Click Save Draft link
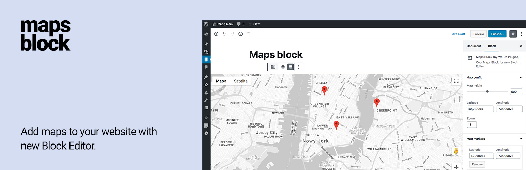Screen dimensions: 526x170 coord(458,34)
